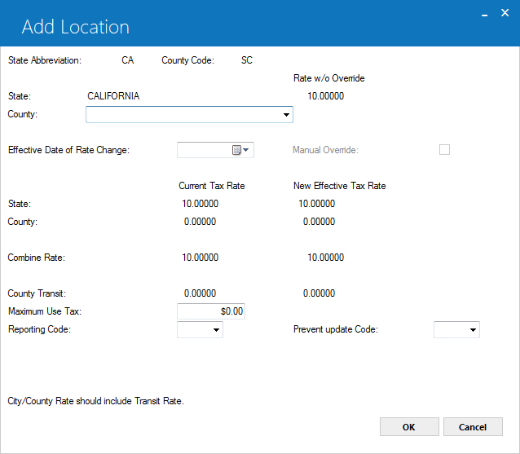Click the SC county code value
The image size is (520, 454).
(247, 60)
